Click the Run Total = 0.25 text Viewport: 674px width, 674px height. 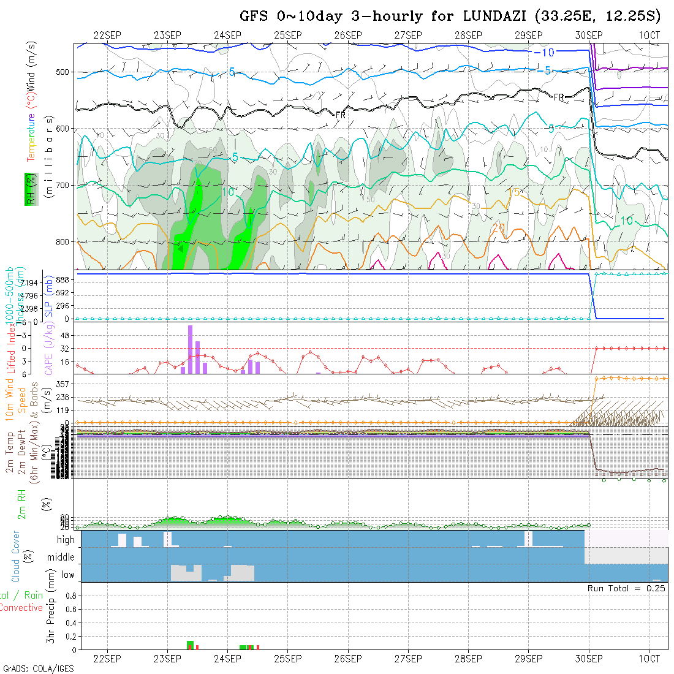(626, 588)
